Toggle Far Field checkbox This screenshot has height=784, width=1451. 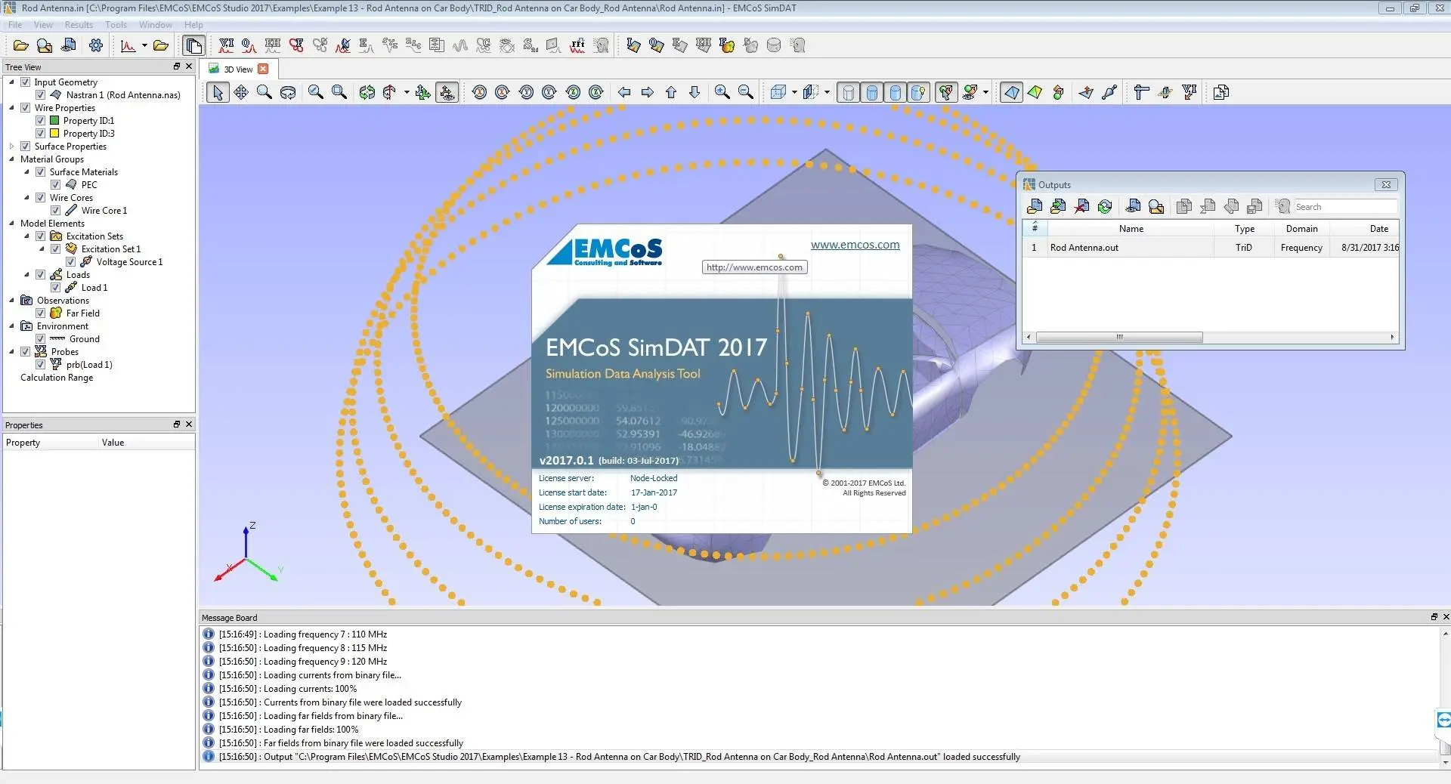tap(41, 313)
